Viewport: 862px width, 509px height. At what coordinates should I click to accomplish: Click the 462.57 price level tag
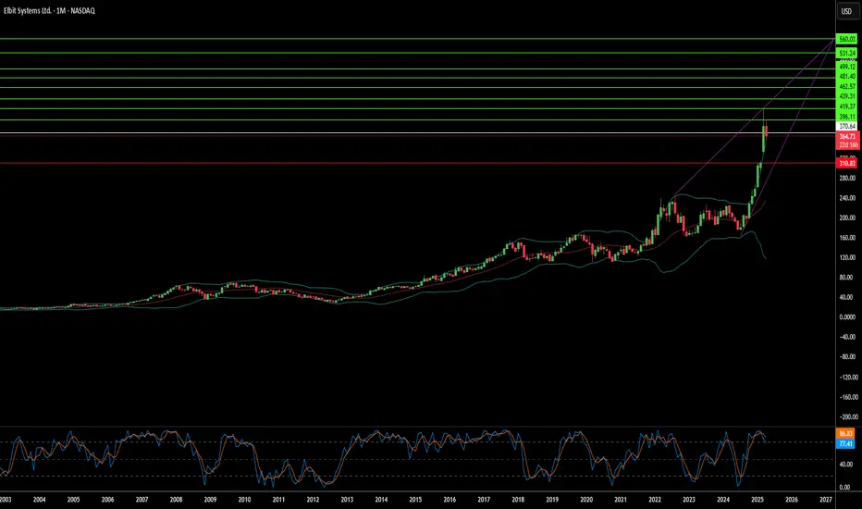click(x=846, y=86)
